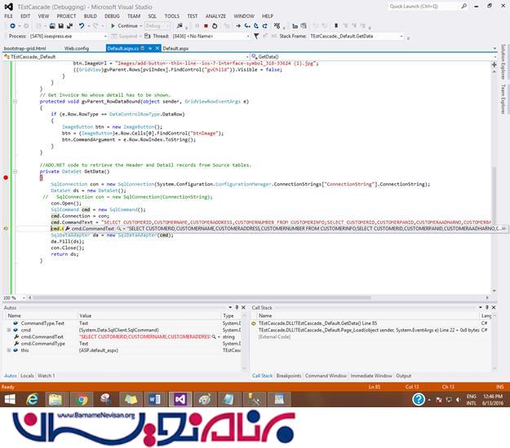This screenshot has width=510, height=448.
Task: Open the DEBUG menu
Action: [x=112, y=15]
